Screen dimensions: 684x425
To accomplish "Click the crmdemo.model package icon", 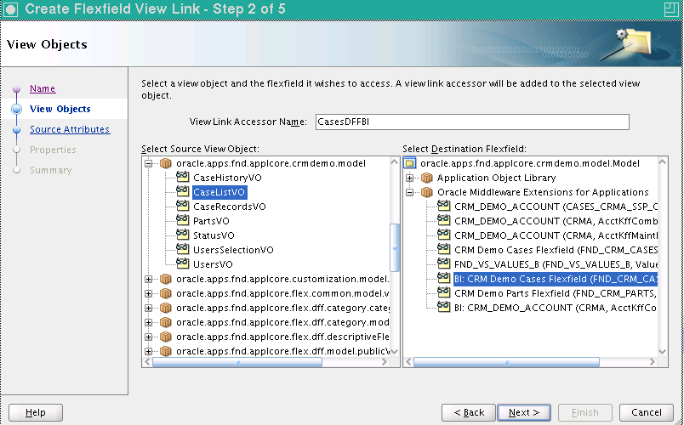I will [x=165, y=163].
